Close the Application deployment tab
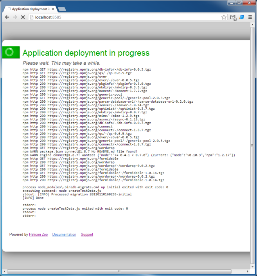257x276 pixels. [x=54, y=9]
